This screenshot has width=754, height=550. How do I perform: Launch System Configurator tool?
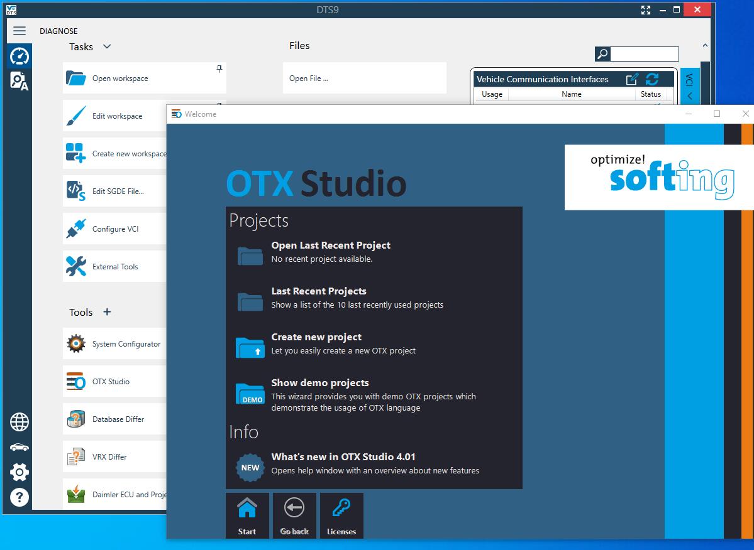115,343
